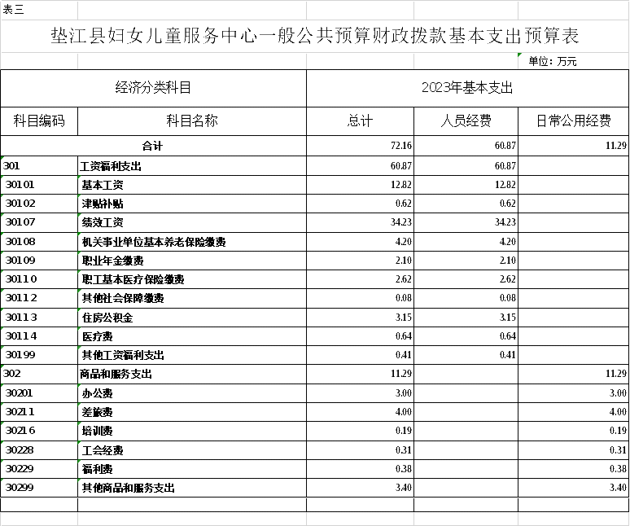
Task: Click the '差旅费' cell
Action: pos(192,412)
